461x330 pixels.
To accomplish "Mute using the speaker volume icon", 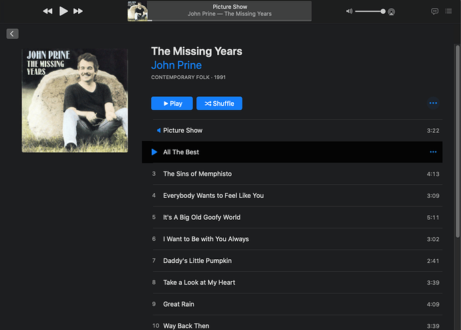I will (349, 11).
